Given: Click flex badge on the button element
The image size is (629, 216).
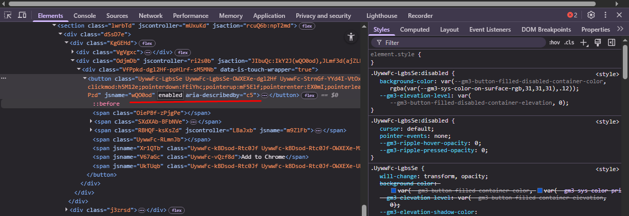Looking at the screenshot, I should [x=309, y=95].
